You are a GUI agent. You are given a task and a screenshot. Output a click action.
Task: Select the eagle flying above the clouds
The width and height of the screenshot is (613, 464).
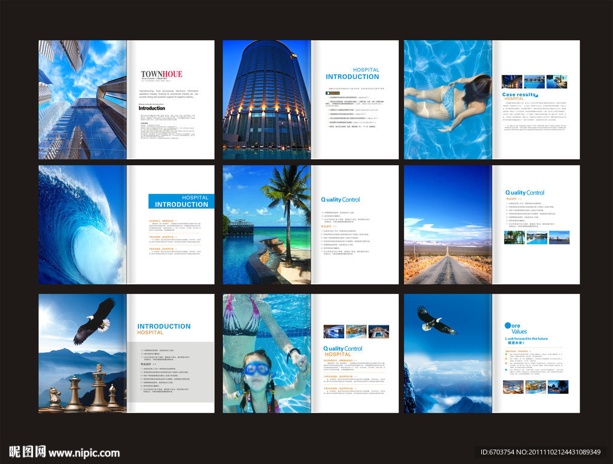coord(435,320)
